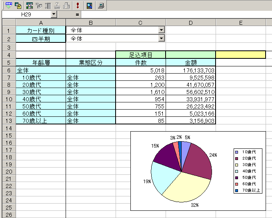Click the 10歳代 row label cell
This screenshot has height=218, width=272.
click(x=41, y=77)
